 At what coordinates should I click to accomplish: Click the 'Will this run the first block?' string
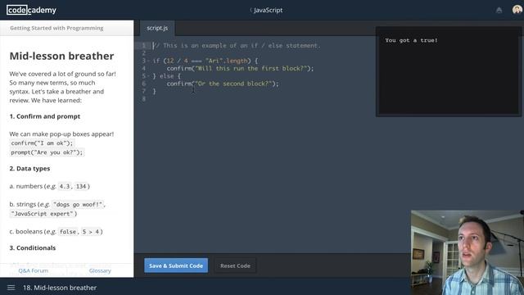(251, 69)
